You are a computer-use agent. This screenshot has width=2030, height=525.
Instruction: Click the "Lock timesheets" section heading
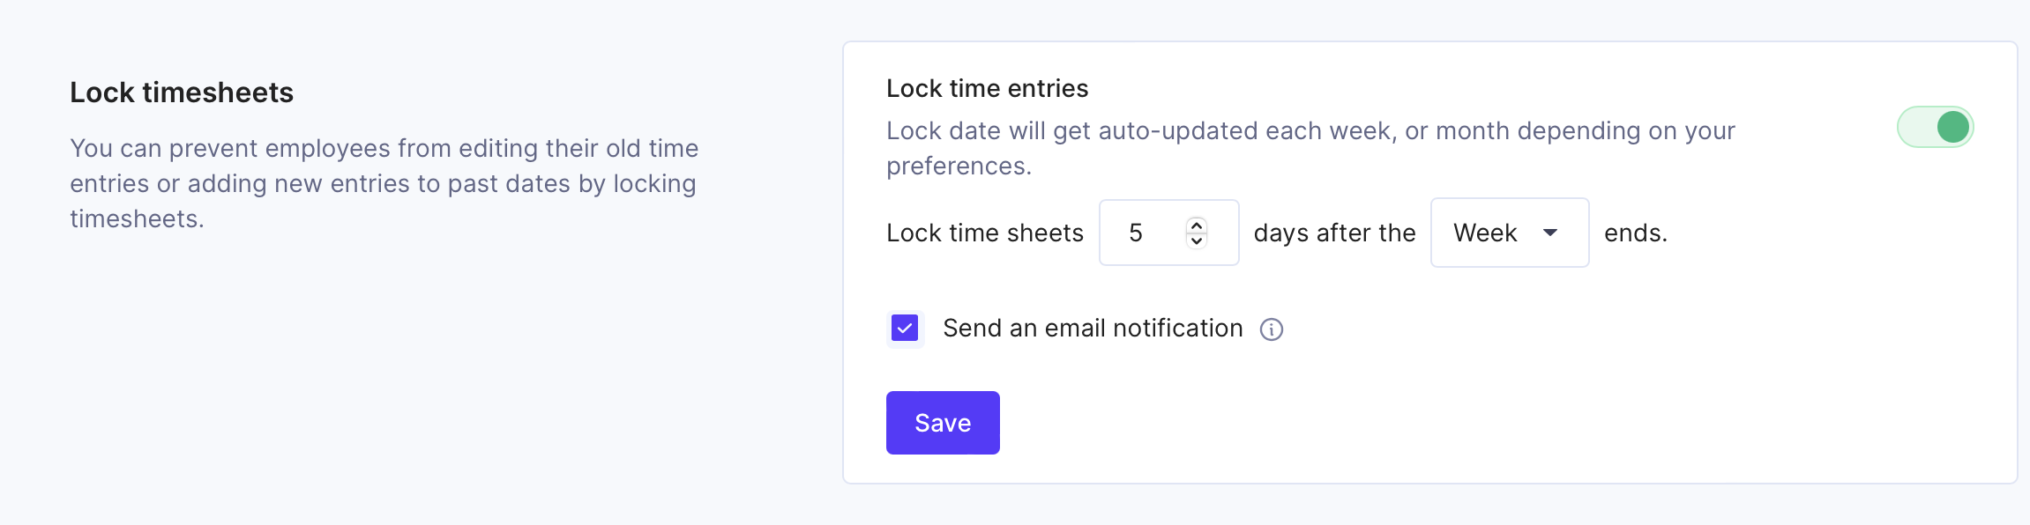[182, 92]
